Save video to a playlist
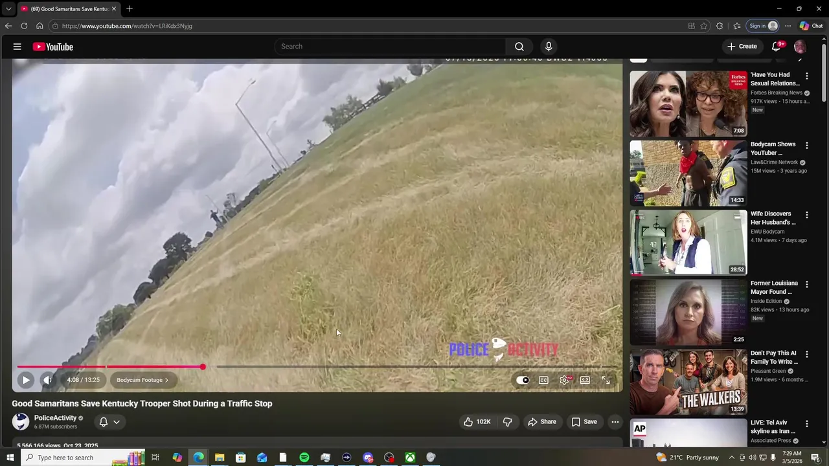829x466 pixels. (584, 422)
